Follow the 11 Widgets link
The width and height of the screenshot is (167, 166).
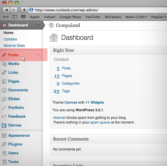tap(95, 102)
